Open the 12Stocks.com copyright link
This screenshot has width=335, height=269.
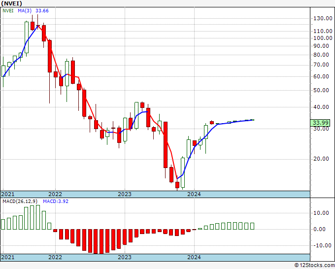(x=314, y=266)
